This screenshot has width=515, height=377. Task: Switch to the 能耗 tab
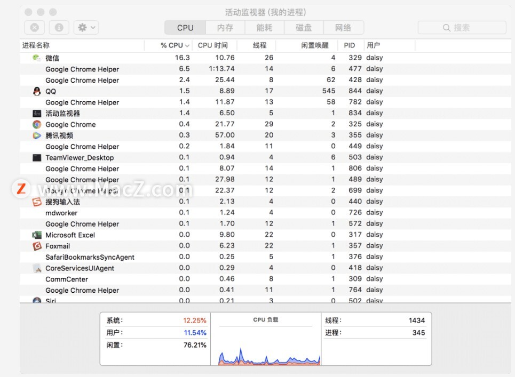pyautogui.click(x=264, y=28)
